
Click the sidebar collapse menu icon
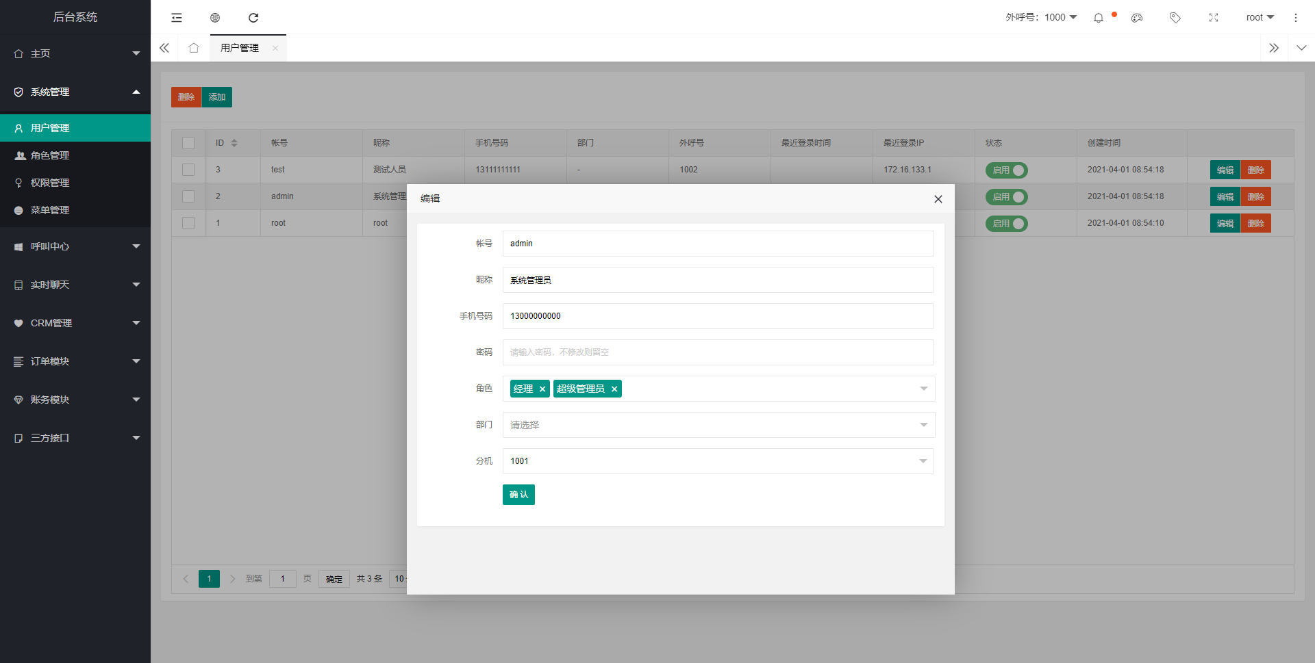[177, 18]
